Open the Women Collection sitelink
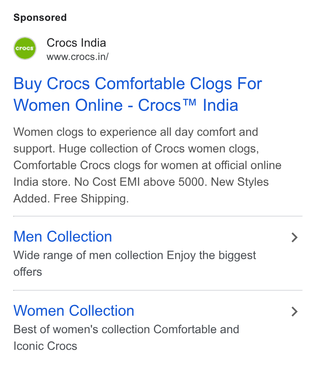This screenshot has height=374, width=316. tap(74, 311)
